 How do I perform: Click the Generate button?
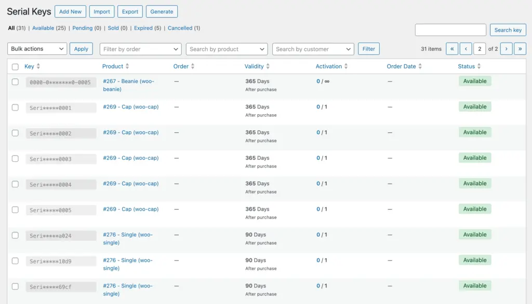162,11
